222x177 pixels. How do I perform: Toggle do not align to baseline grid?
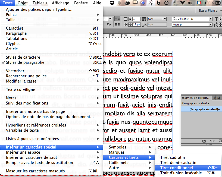coord(117,18)
